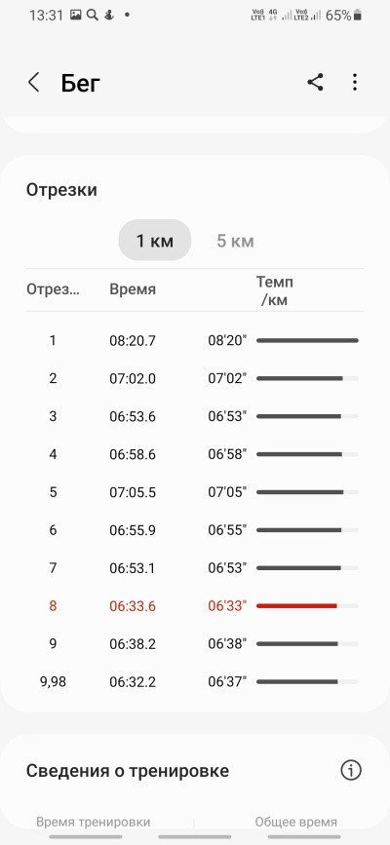Tap the Отрезки column header
Viewport: 390px width, 845px height.
(53, 289)
